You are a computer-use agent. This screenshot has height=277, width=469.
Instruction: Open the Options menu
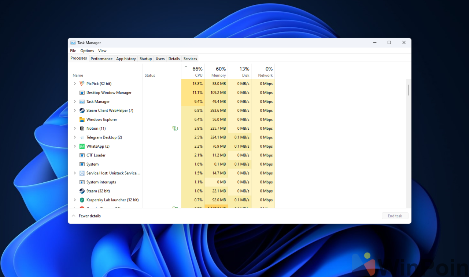pos(87,50)
